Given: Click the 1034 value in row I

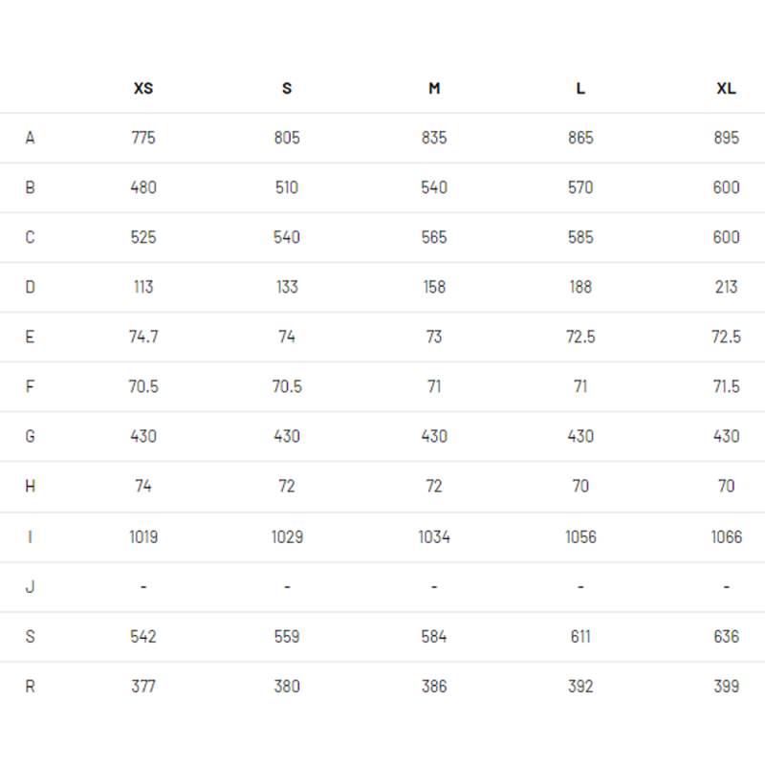Looking at the screenshot, I should (x=434, y=537).
